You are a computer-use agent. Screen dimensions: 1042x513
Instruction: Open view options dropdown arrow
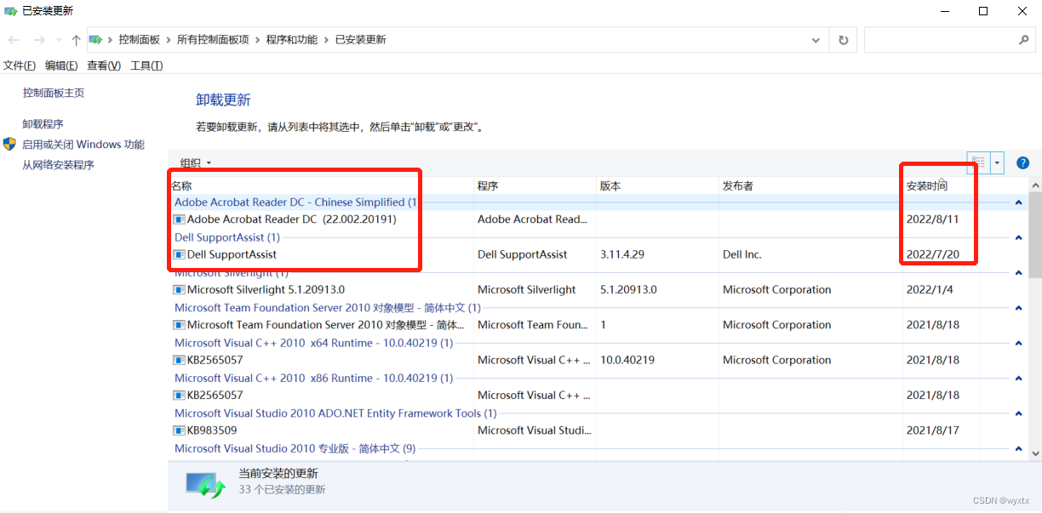[997, 162]
